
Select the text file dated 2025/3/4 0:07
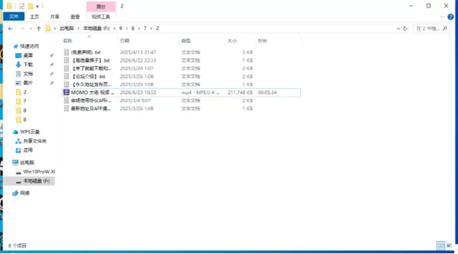coord(181,100)
